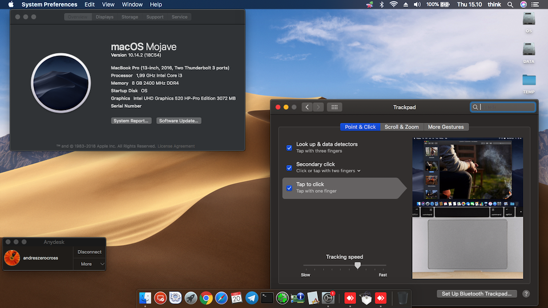Viewport: 548px width, 308px height.
Task: Toggle the Secondary click checkbox
Action: pyautogui.click(x=289, y=168)
